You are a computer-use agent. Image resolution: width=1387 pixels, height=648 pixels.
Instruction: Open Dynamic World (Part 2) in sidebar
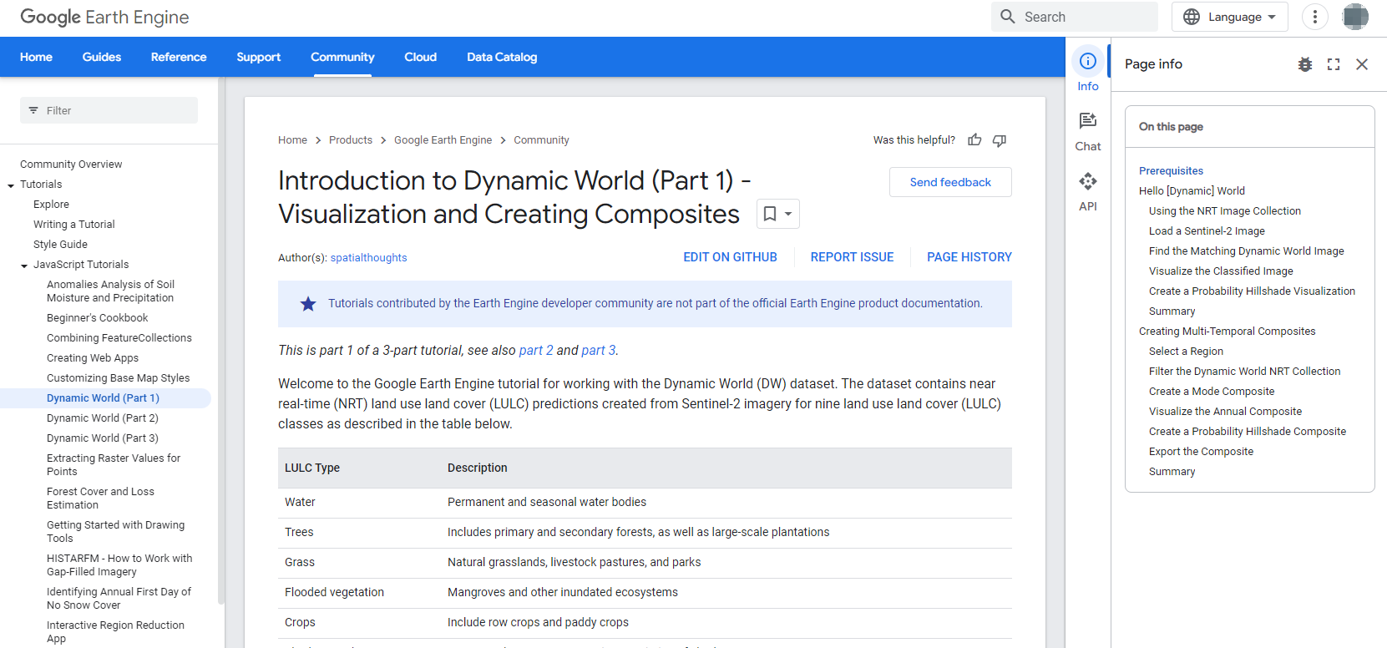[x=103, y=418]
